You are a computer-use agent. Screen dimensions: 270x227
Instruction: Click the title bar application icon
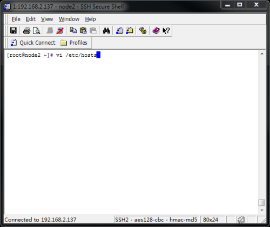coord(8,6)
